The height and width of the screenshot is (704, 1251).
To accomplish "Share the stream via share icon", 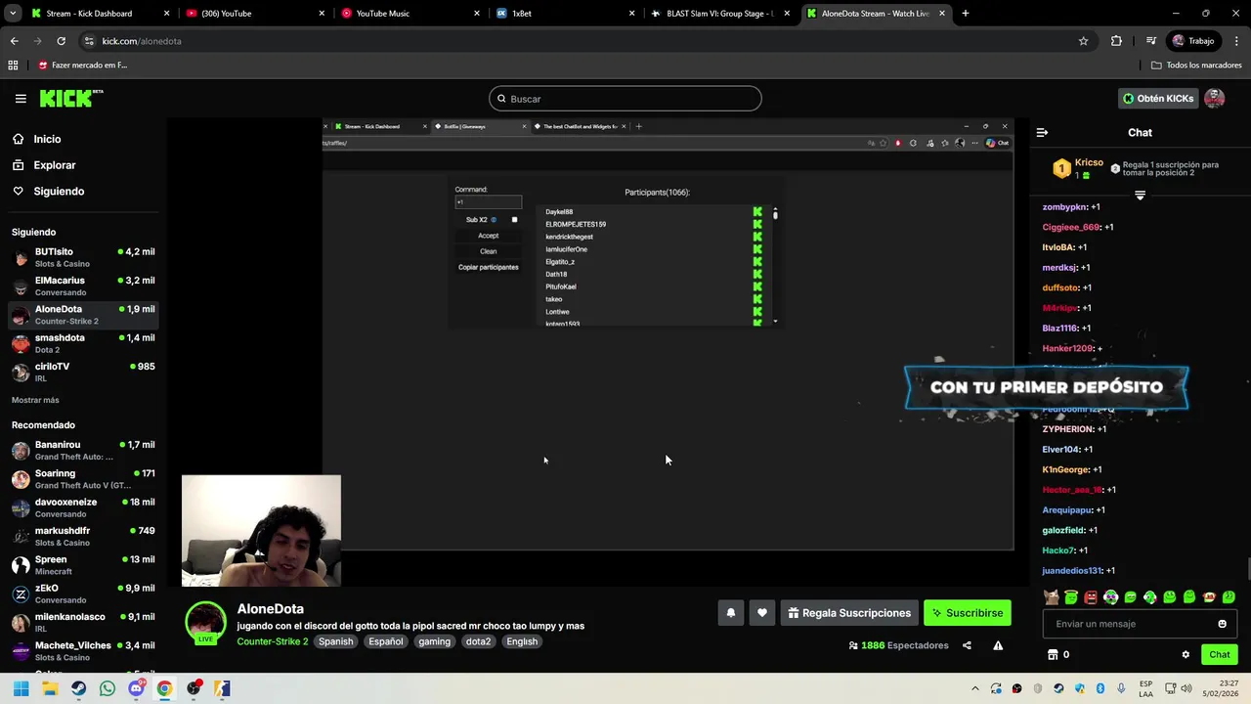I will click(967, 645).
